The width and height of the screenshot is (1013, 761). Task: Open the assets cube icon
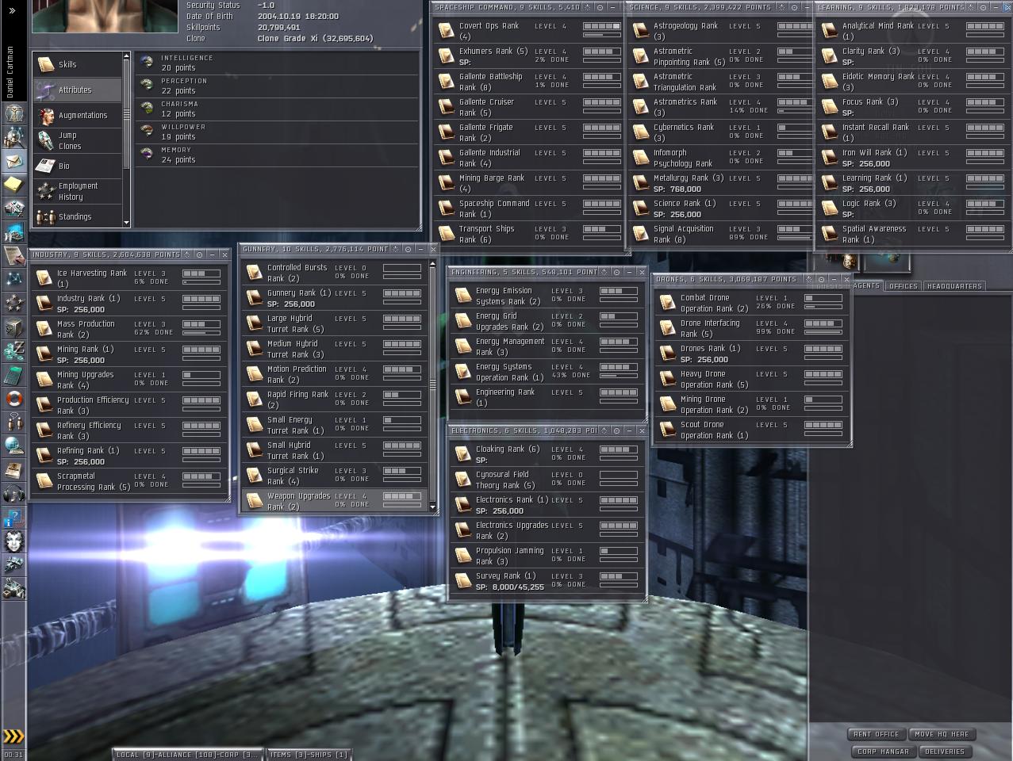coord(13,327)
